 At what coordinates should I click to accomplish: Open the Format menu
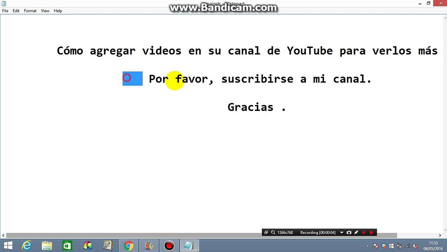pos(30,11)
